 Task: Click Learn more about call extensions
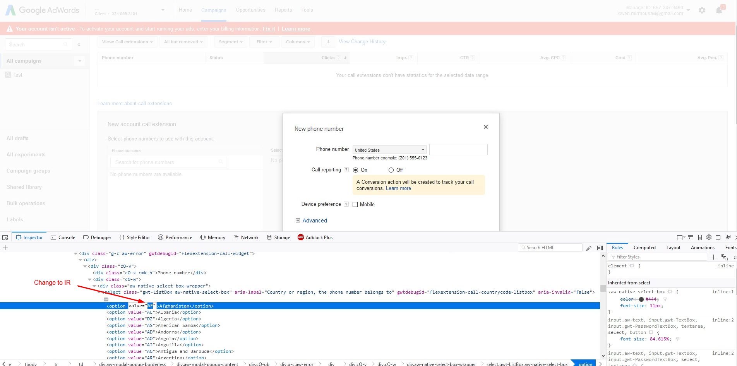click(134, 104)
